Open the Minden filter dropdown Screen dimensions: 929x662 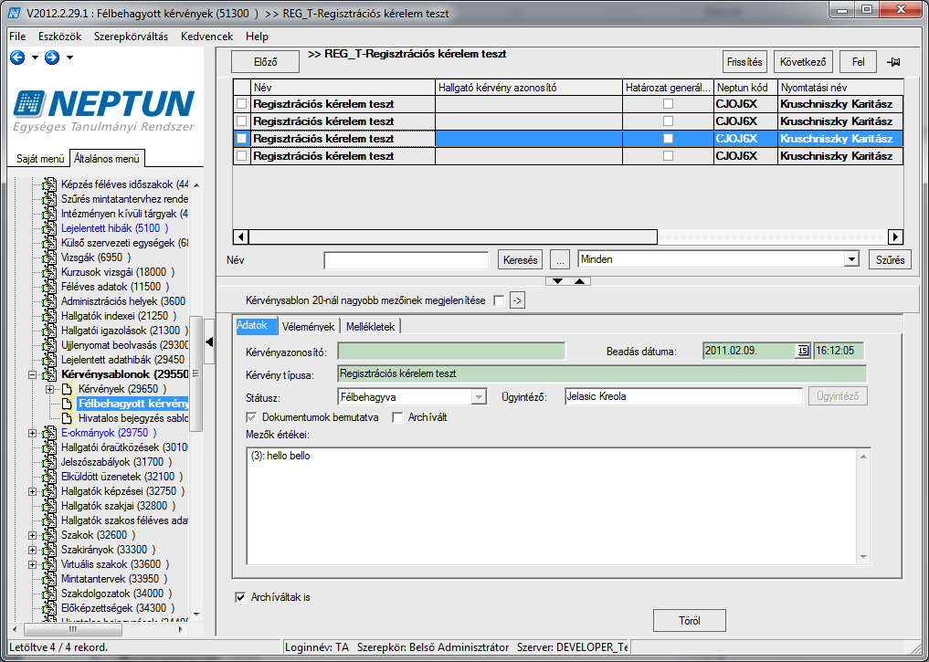pyautogui.click(x=851, y=259)
